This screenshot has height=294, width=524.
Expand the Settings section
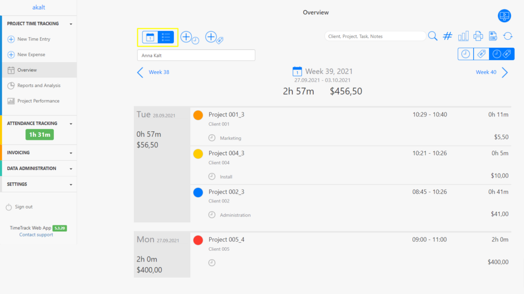39,184
